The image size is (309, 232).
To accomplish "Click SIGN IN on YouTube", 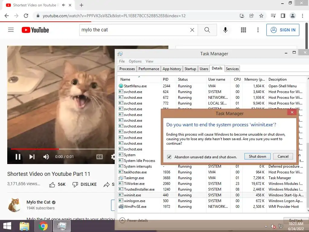I will coord(283,30).
